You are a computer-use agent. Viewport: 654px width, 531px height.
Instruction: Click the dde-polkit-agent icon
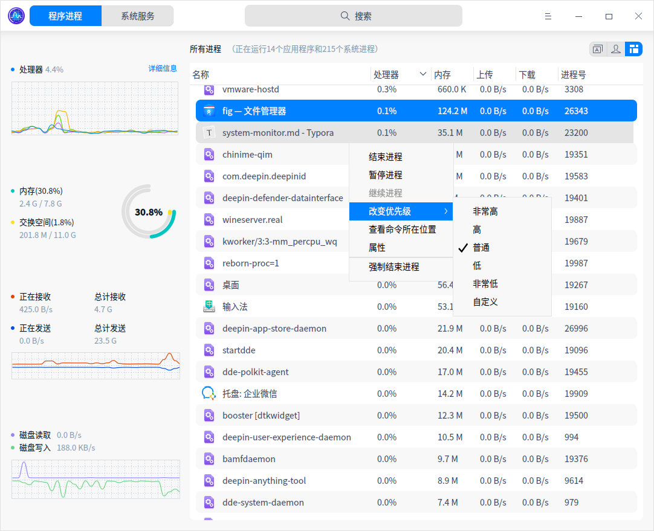coord(209,372)
